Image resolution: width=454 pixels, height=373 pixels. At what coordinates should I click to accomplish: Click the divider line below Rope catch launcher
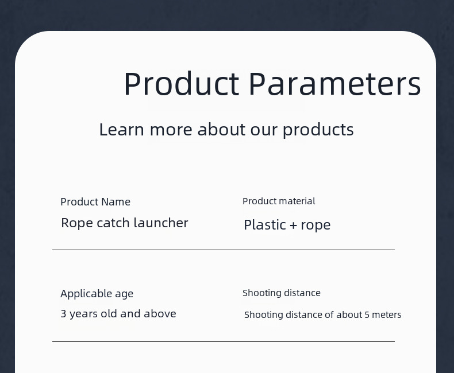[223, 250]
